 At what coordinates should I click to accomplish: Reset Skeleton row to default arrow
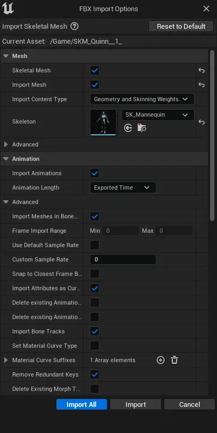[x=202, y=122]
